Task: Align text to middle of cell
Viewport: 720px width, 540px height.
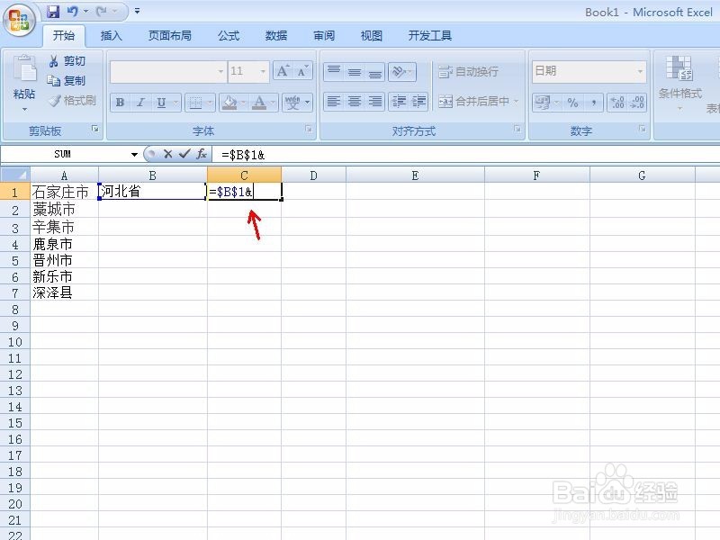Action: coord(354,71)
